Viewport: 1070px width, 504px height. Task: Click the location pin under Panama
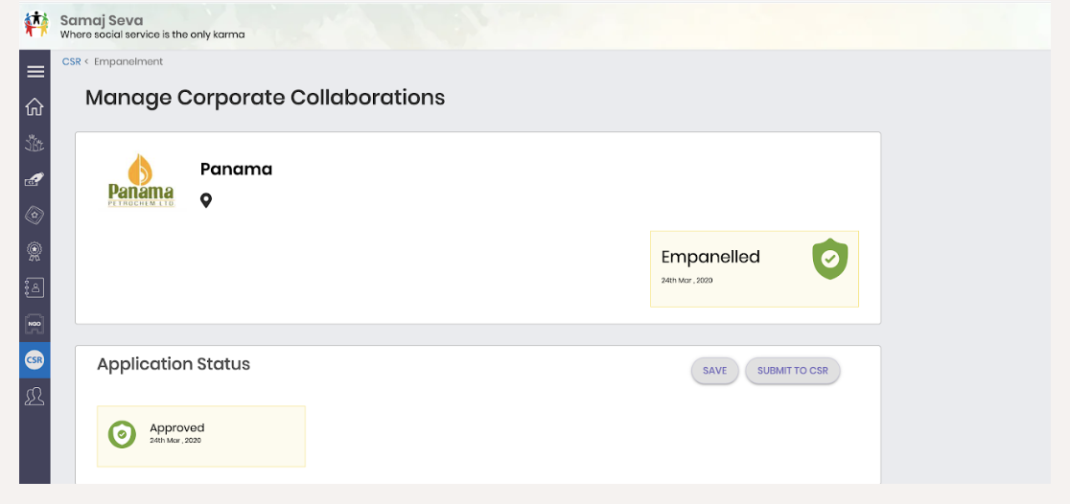(x=206, y=200)
